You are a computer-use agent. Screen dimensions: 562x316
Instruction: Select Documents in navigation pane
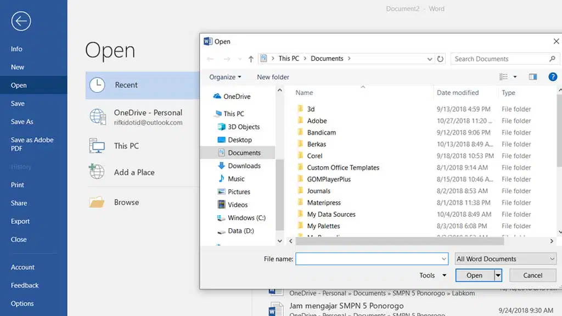click(239, 153)
